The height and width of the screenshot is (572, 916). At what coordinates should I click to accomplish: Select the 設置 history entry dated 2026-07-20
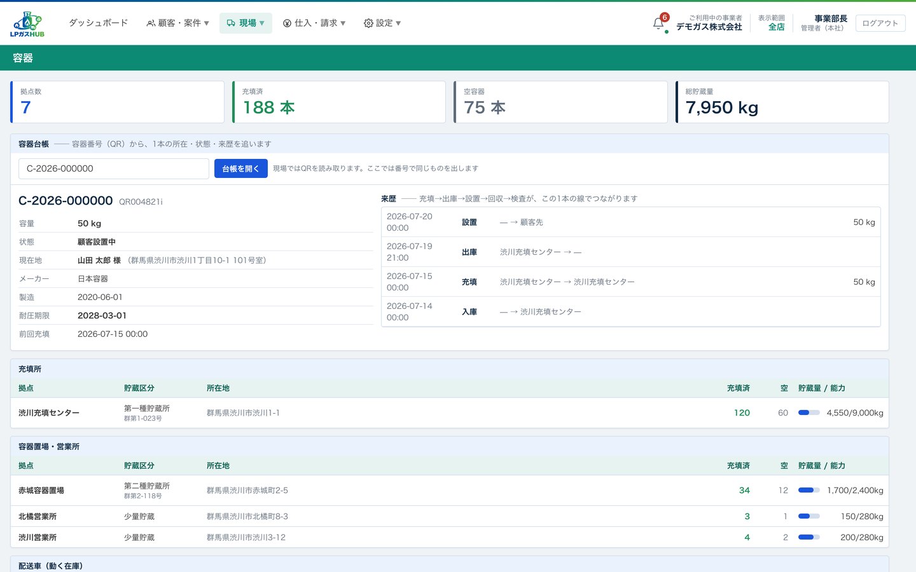(x=631, y=222)
